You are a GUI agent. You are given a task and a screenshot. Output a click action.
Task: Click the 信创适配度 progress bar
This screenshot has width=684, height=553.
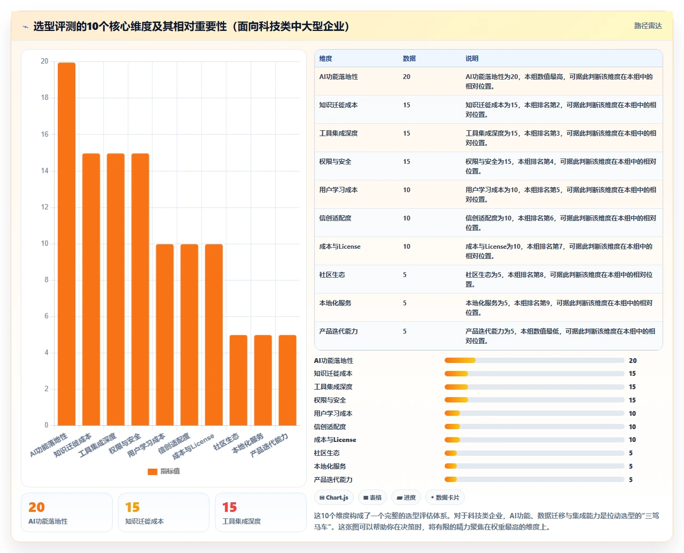(534, 426)
